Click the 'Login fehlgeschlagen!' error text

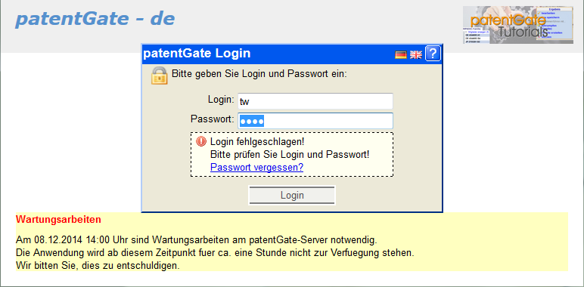coord(257,142)
